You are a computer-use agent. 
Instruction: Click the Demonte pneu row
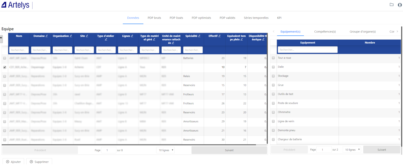coord(336,130)
